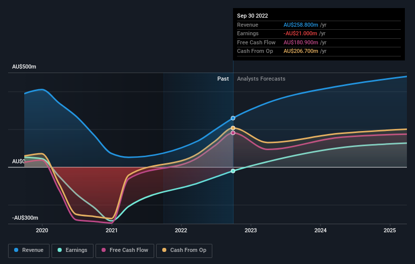Click the Earnings row label in tooltip
415x264 pixels.
coord(248,33)
